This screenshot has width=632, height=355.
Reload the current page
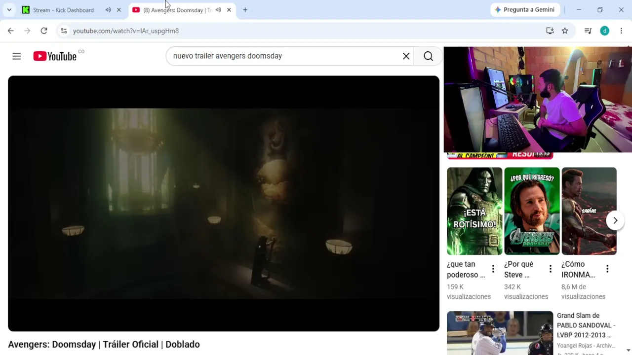tap(44, 31)
